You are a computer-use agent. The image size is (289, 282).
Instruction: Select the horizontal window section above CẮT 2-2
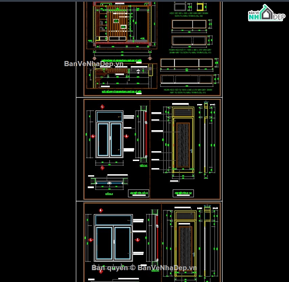109,181
